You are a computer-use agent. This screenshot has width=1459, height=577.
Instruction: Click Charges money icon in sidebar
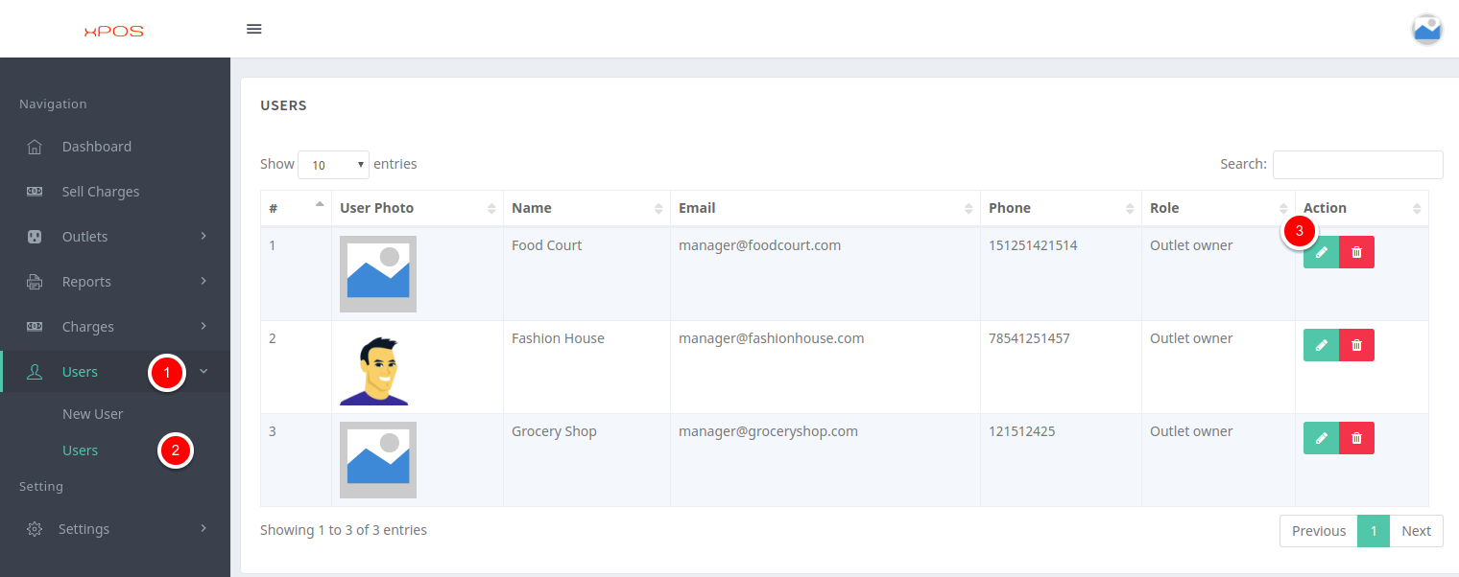coord(35,327)
